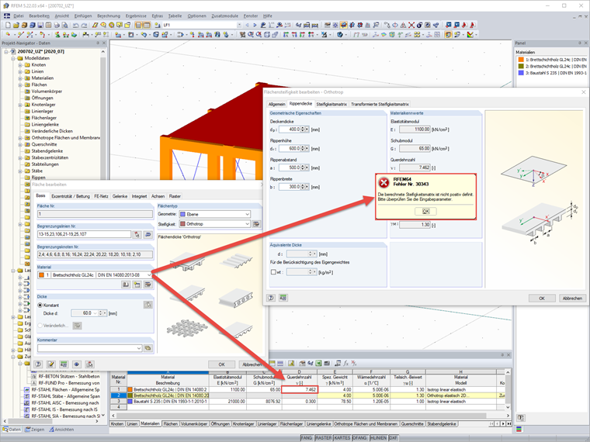Click the new line tool icon

[x=20, y=35]
